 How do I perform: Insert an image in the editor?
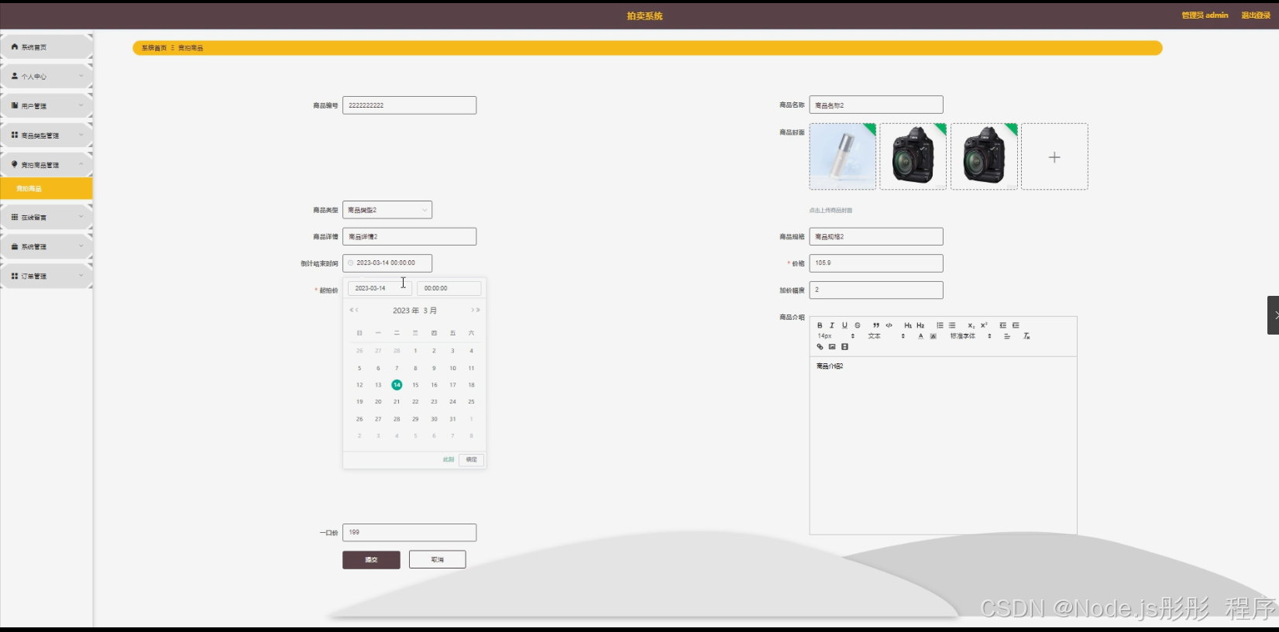(x=832, y=347)
